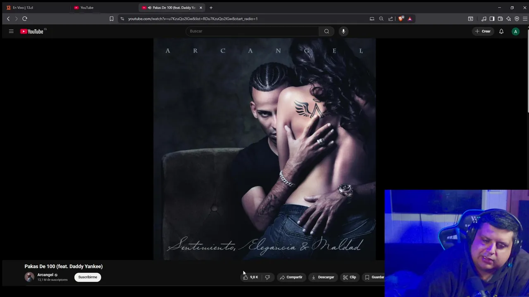This screenshot has height=297, width=529.
Task: Click the 13,1 M de suscriptores text
Action: click(x=52, y=280)
